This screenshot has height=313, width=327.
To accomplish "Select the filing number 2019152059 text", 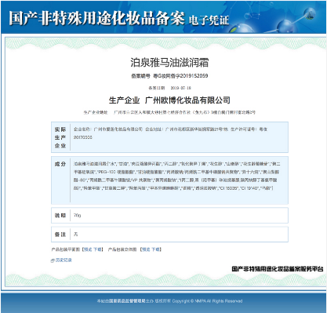I will coord(194,76).
